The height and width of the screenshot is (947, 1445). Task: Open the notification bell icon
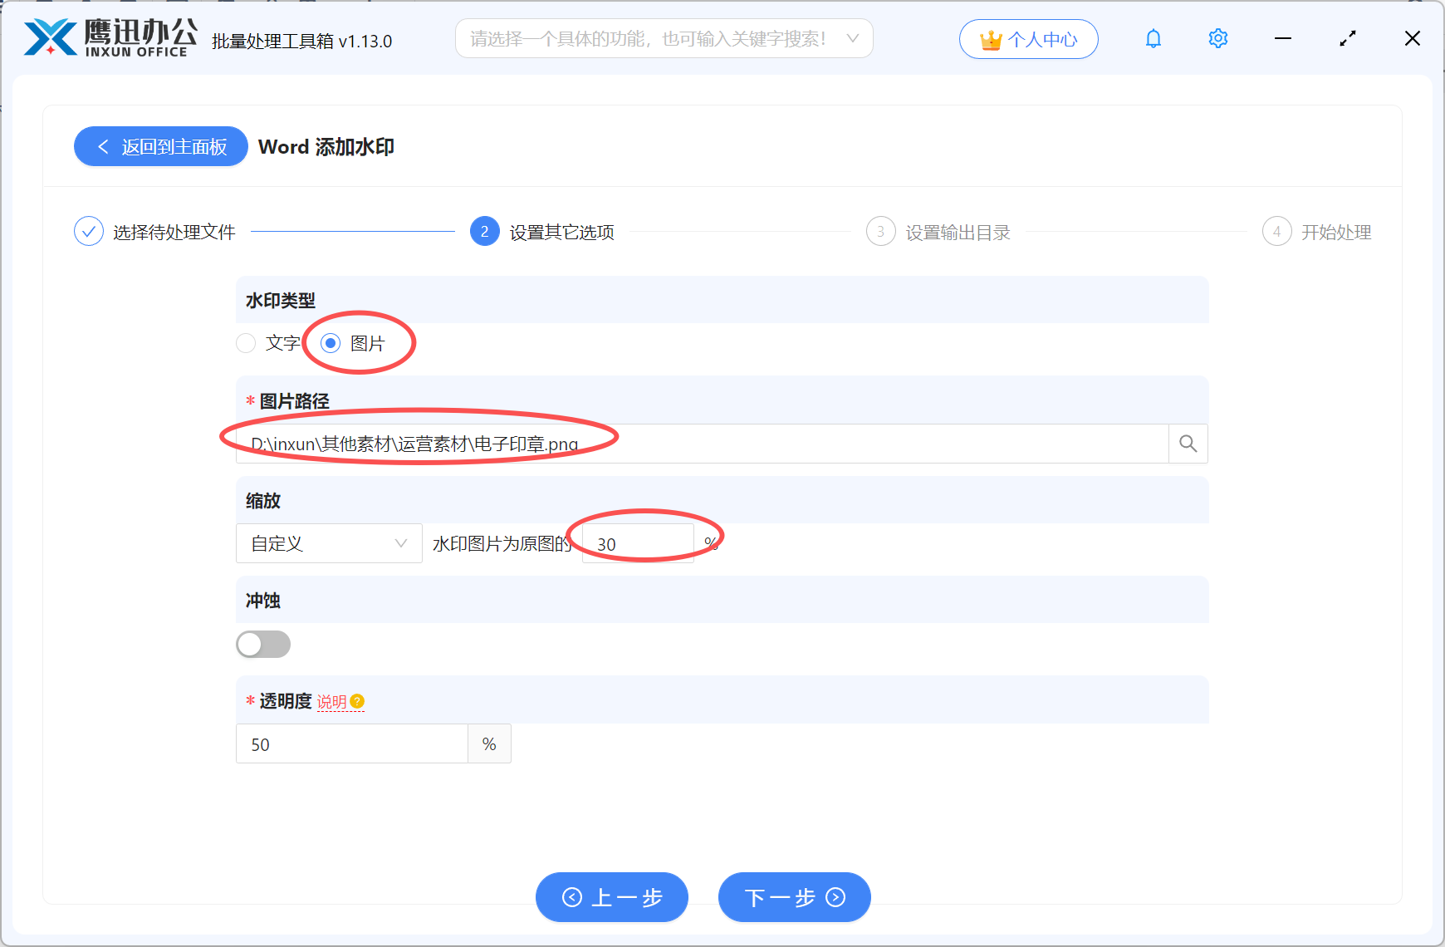point(1153,38)
